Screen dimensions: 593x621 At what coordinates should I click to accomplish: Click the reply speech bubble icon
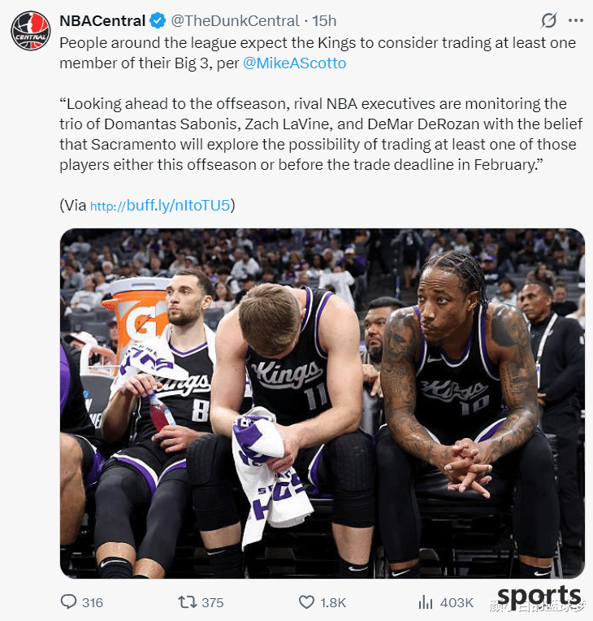pyautogui.click(x=68, y=601)
